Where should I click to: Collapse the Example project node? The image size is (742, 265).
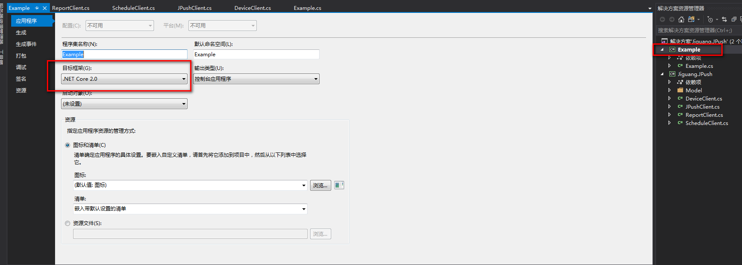coord(662,50)
